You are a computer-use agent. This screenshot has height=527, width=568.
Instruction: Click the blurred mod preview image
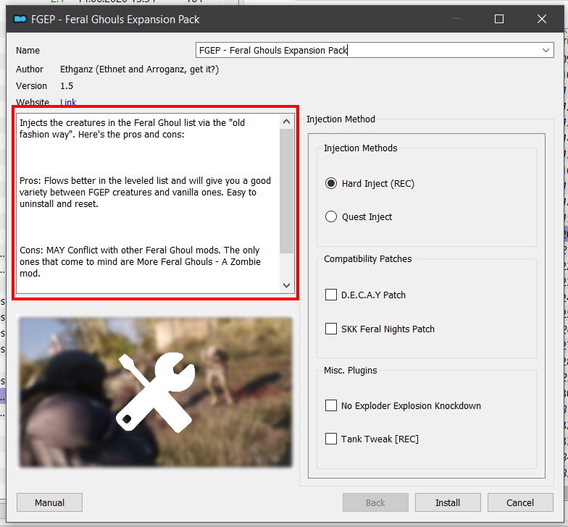click(155, 392)
